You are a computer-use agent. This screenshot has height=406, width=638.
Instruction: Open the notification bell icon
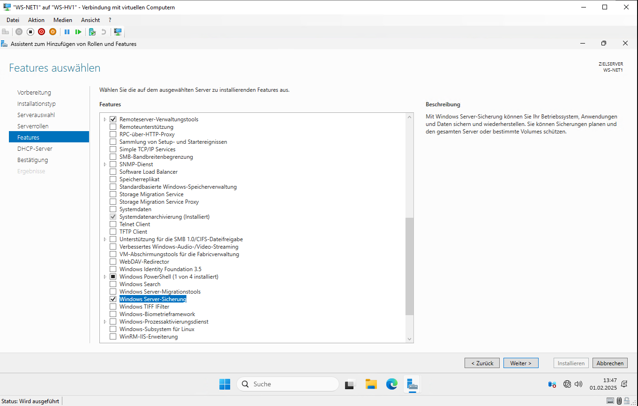pos(624,384)
